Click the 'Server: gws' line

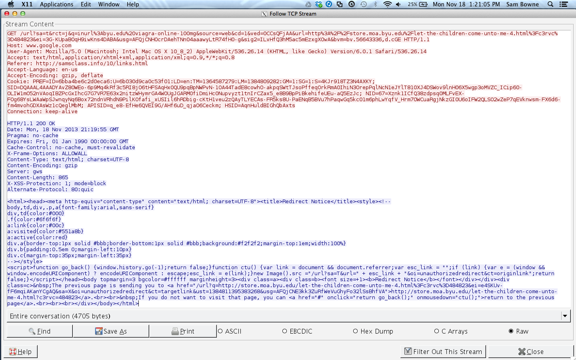25,172
